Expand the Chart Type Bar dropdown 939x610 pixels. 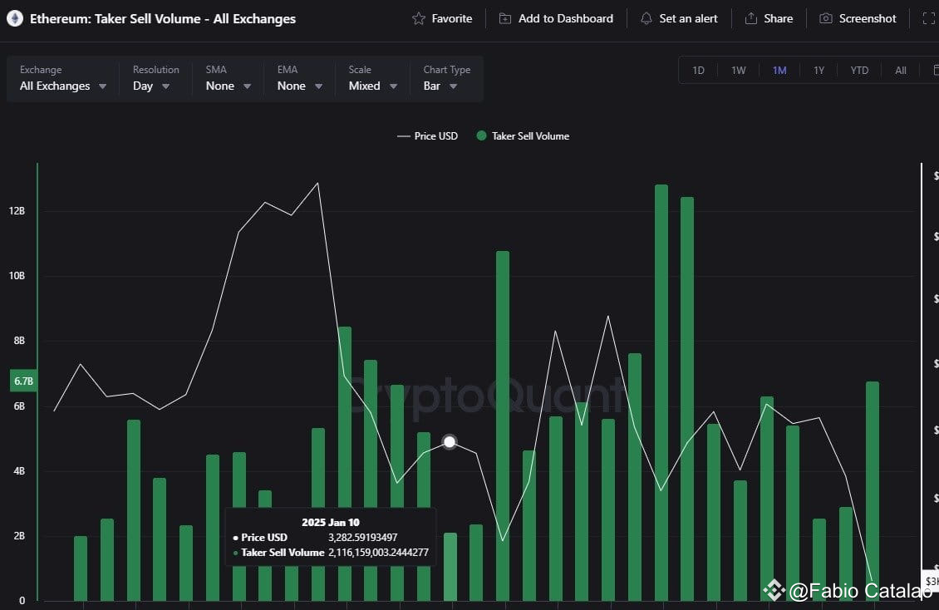point(440,86)
